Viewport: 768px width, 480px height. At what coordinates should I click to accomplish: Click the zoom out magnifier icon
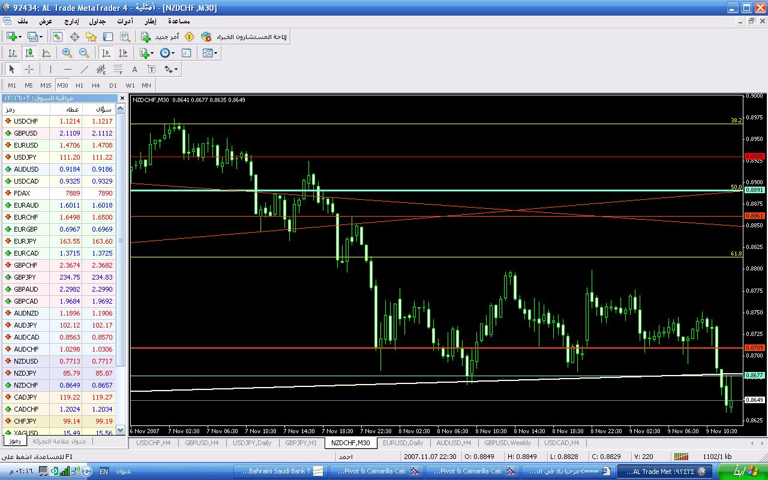click(x=84, y=53)
